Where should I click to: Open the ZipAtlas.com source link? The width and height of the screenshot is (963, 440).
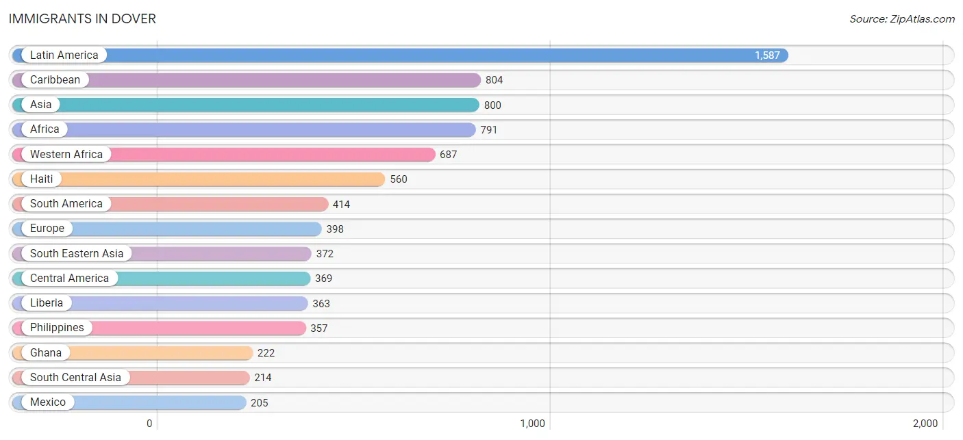pos(902,19)
